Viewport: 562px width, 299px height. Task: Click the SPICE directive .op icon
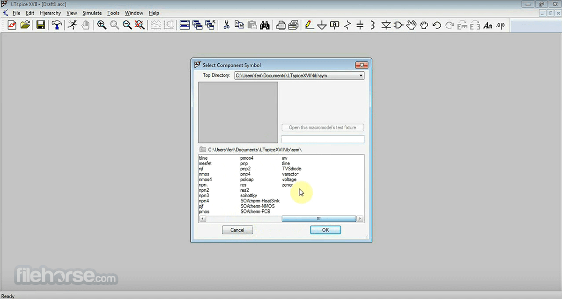point(501,25)
